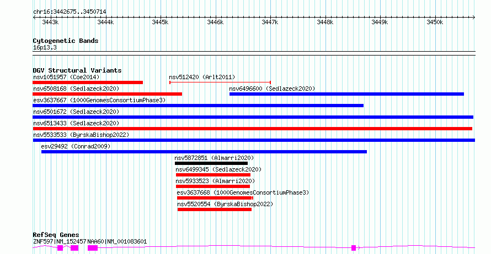Open nsv6499345 (Sedlazeck2020) label
This screenshot has width=491, height=254.
pos(218,169)
